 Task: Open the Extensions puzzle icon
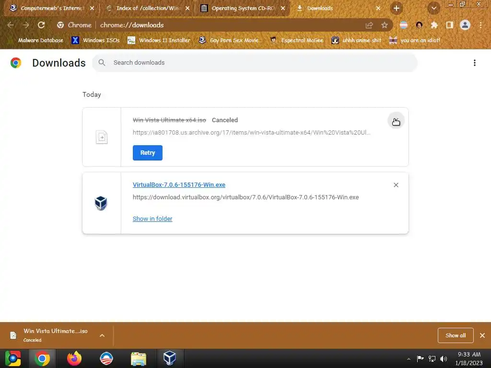(x=434, y=25)
